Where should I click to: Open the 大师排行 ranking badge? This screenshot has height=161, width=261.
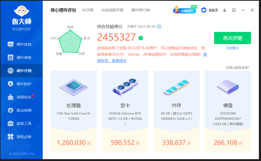(185, 10)
